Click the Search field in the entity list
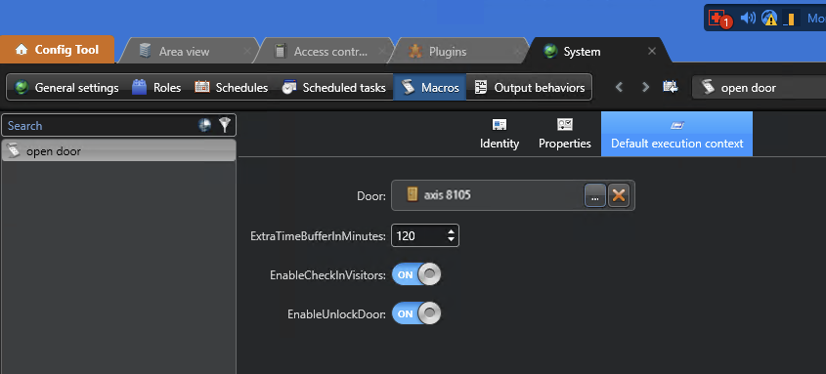 point(100,125)
